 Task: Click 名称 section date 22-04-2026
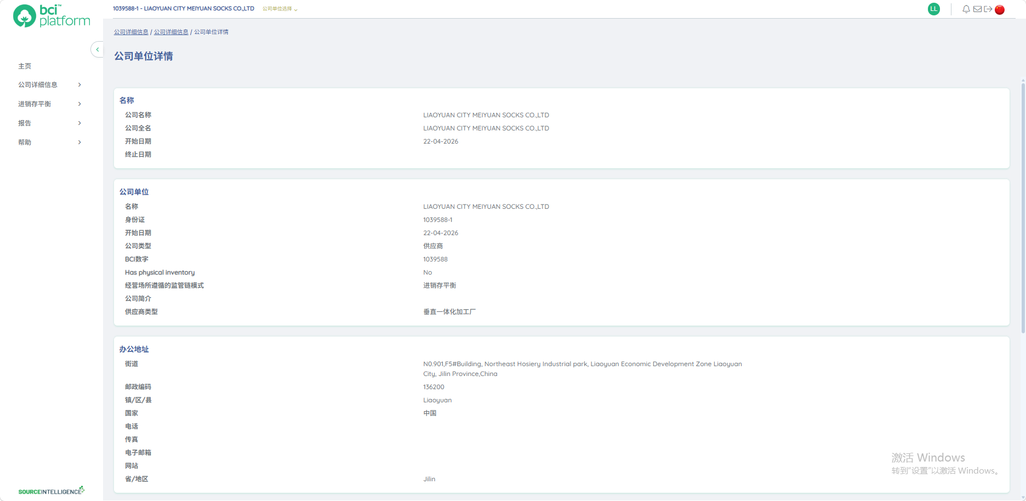[441, 141]
